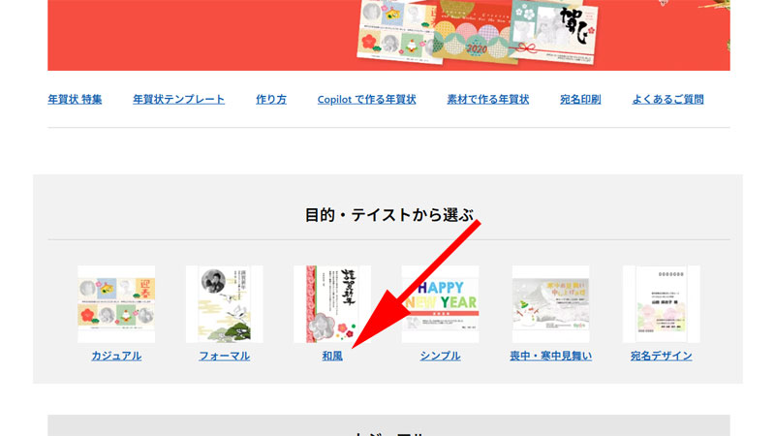
Task: Select the 宛名デザイン address card thumbnail
Action: click(x=662, y=304)
